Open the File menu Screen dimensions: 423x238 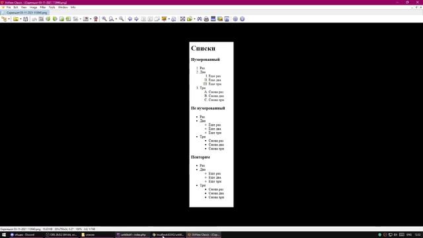pos(9,7)
